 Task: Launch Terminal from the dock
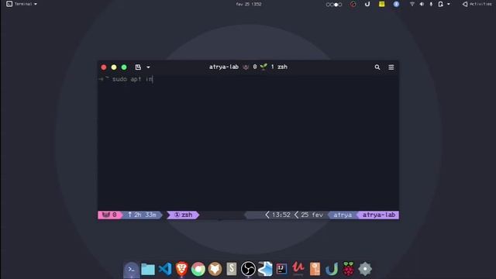[x=131, y=270]
